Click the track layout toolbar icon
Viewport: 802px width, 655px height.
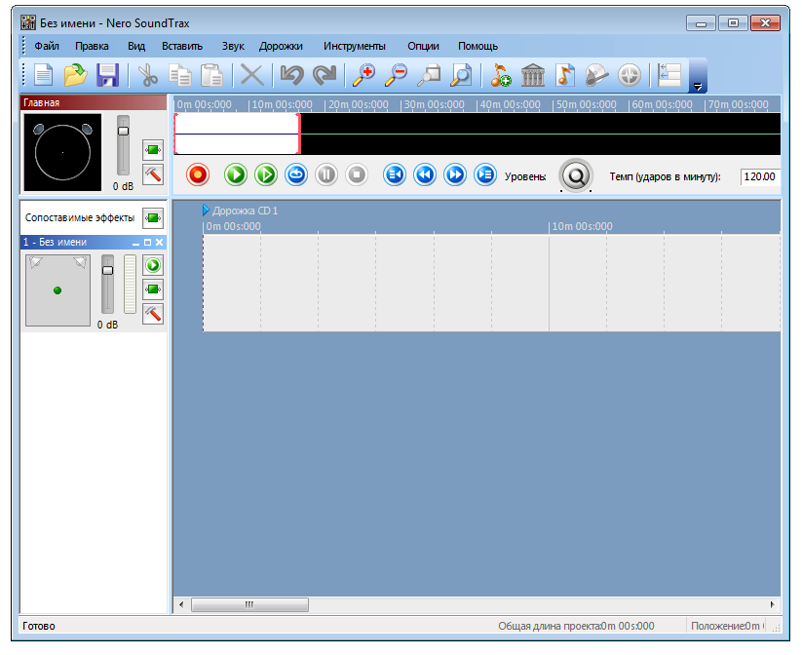(x=669, y=75)
